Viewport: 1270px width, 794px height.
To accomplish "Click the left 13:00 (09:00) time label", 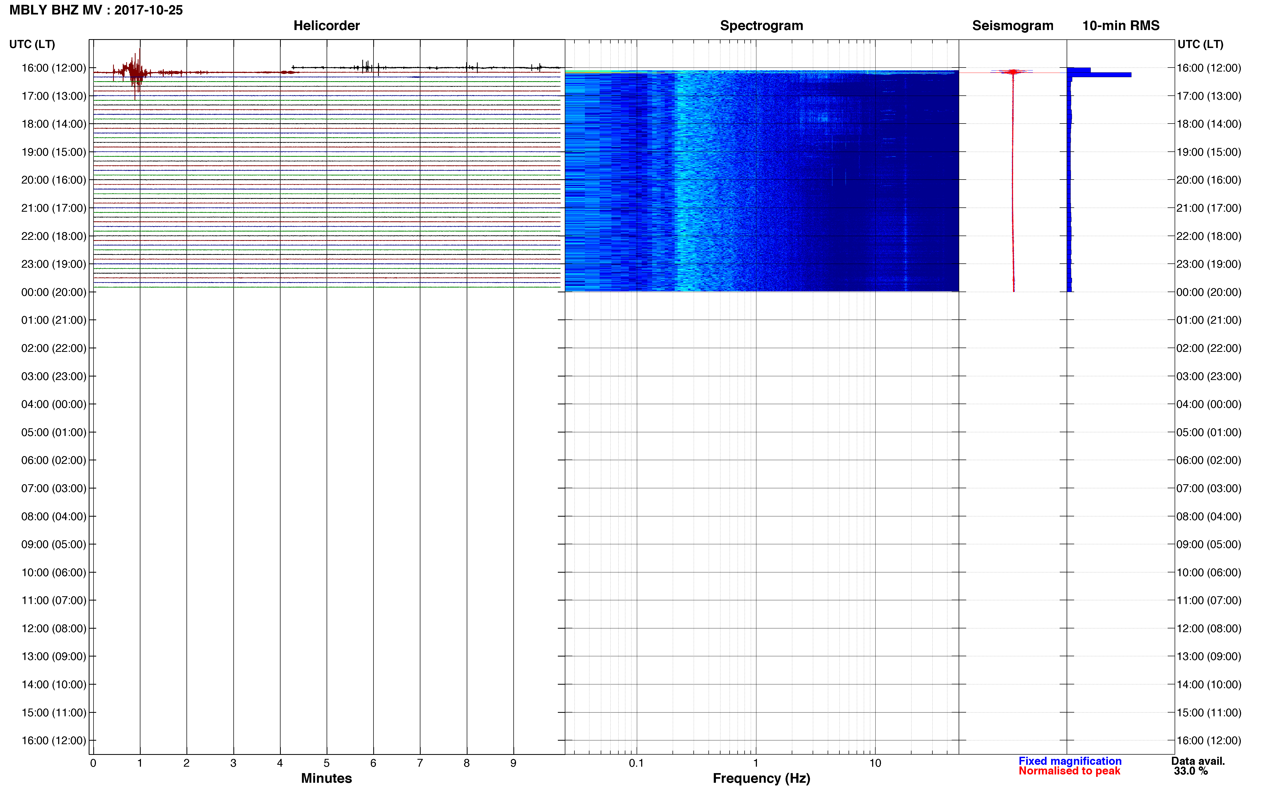I will (54, 657).
